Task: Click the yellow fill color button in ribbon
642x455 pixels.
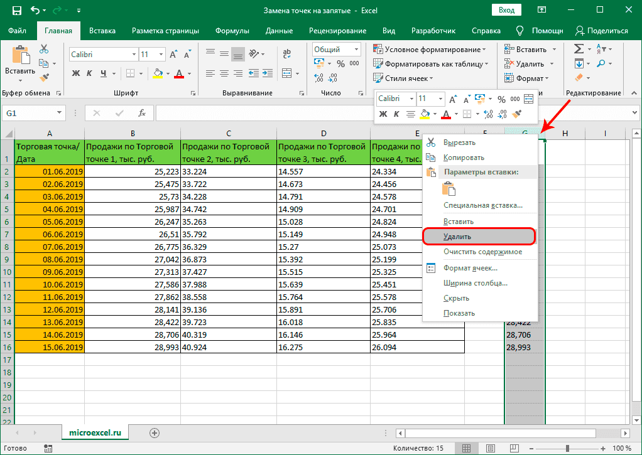Action: point(158,73)
